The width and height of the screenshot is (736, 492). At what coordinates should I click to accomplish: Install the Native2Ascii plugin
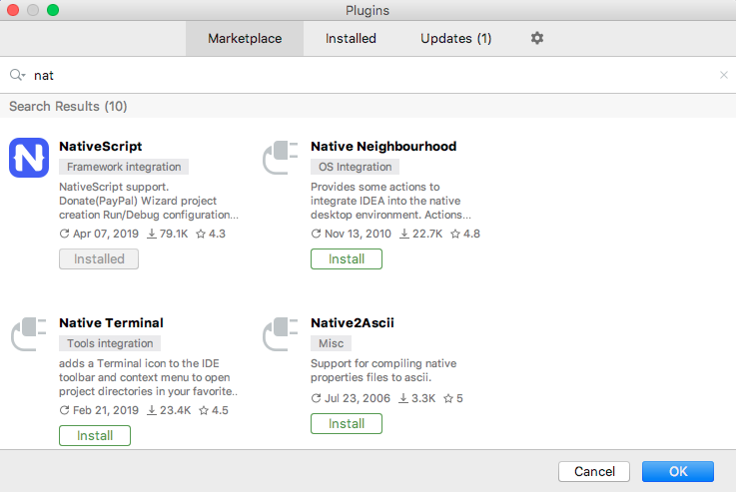point(347,423)
